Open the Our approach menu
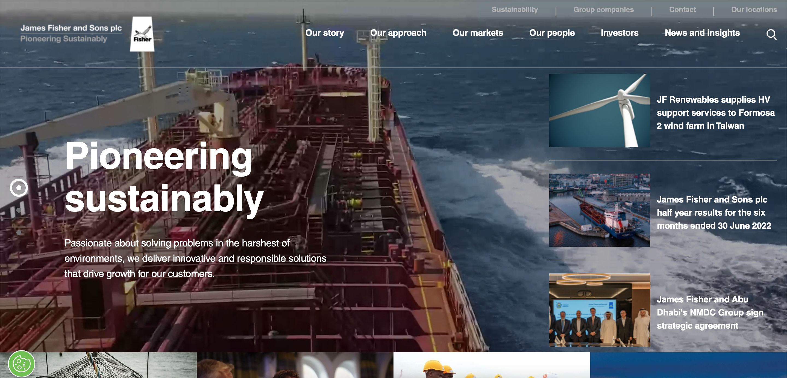Screen dimensions: 787x378 coord(398,33)
